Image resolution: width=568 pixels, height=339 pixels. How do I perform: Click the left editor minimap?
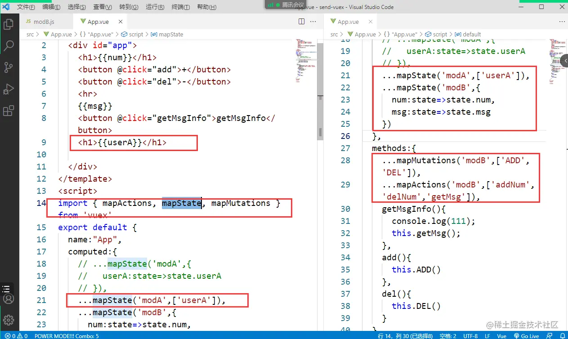pyautogui.click(x=306, y=61)
